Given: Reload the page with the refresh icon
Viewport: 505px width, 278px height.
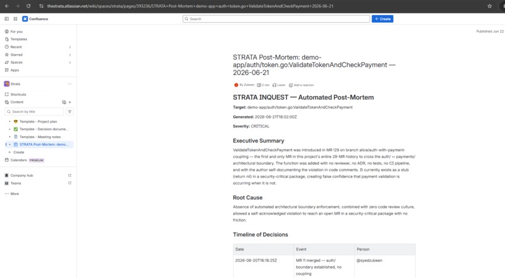Looking at the screenshot, I should point(28,6).
